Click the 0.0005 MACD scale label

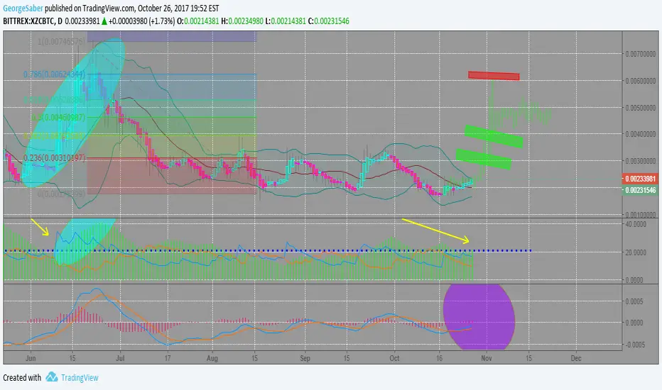[x=635, y=301]
